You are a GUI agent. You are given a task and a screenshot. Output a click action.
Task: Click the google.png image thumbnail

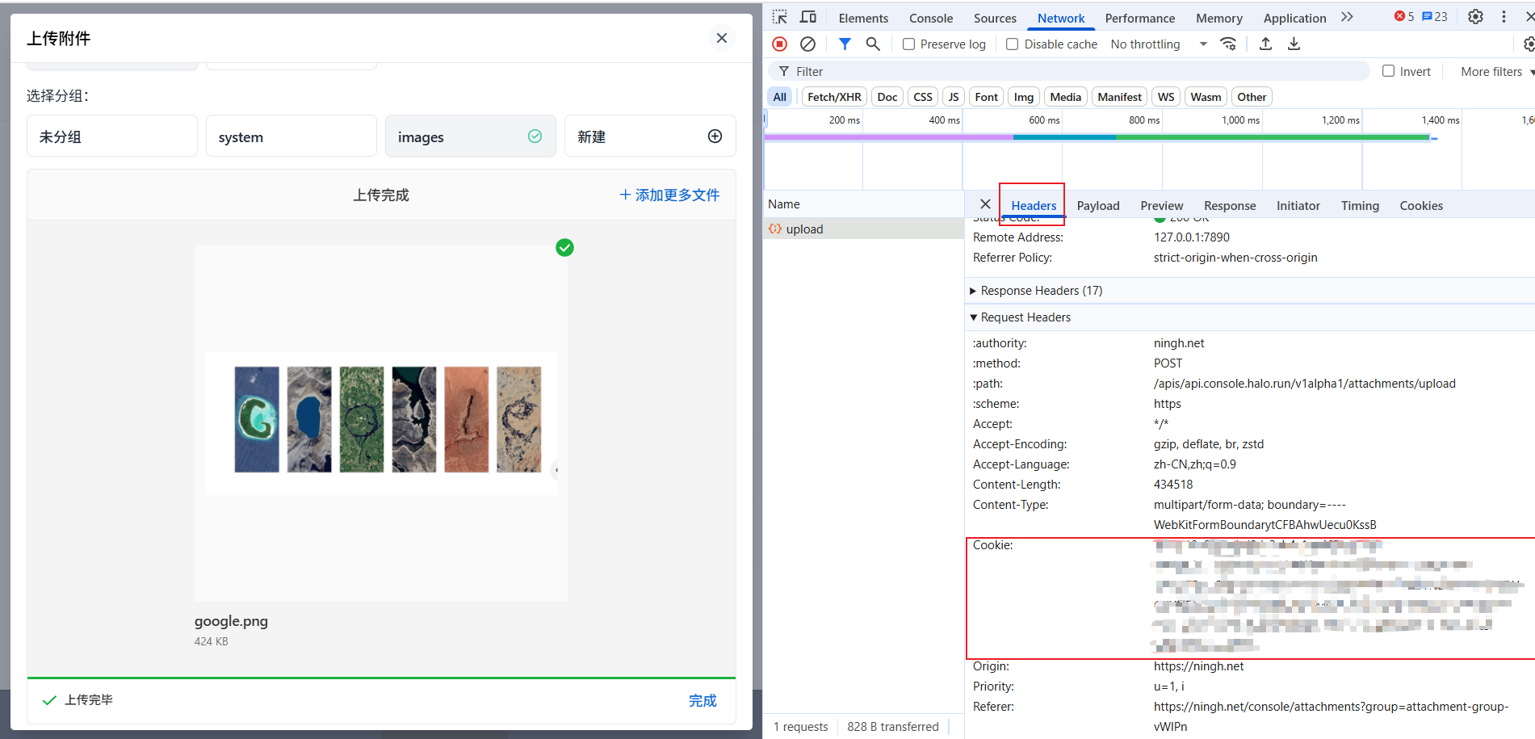click(380, 422)
